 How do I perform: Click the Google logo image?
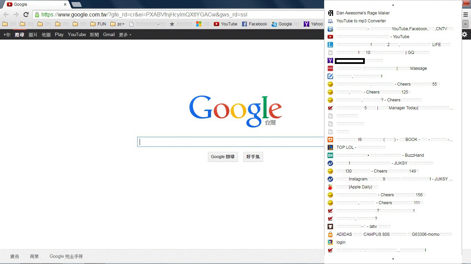[x=235, y=111]
